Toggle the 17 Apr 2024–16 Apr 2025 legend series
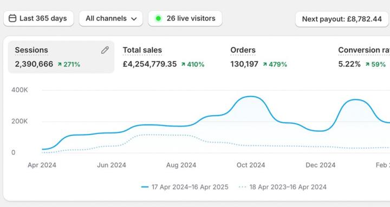 [185, 187]
